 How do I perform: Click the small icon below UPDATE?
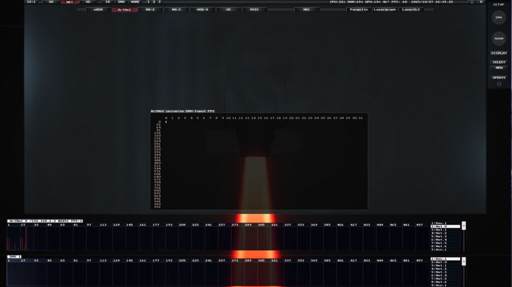coord(498,84)
